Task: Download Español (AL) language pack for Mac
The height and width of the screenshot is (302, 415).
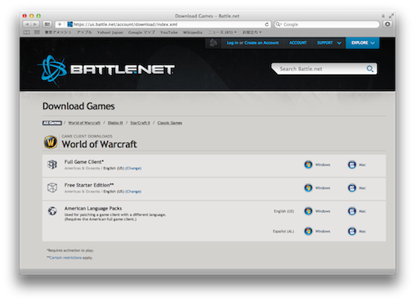Action: (357, 232)
